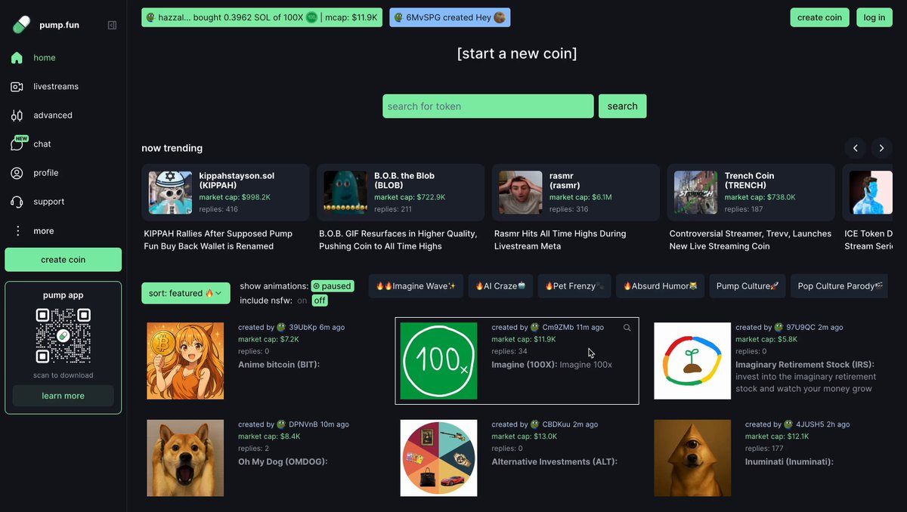Click the livestreams camera icon
Image resolution: width=907 pixels, height=512 pixels.
[x=17, y=87]
